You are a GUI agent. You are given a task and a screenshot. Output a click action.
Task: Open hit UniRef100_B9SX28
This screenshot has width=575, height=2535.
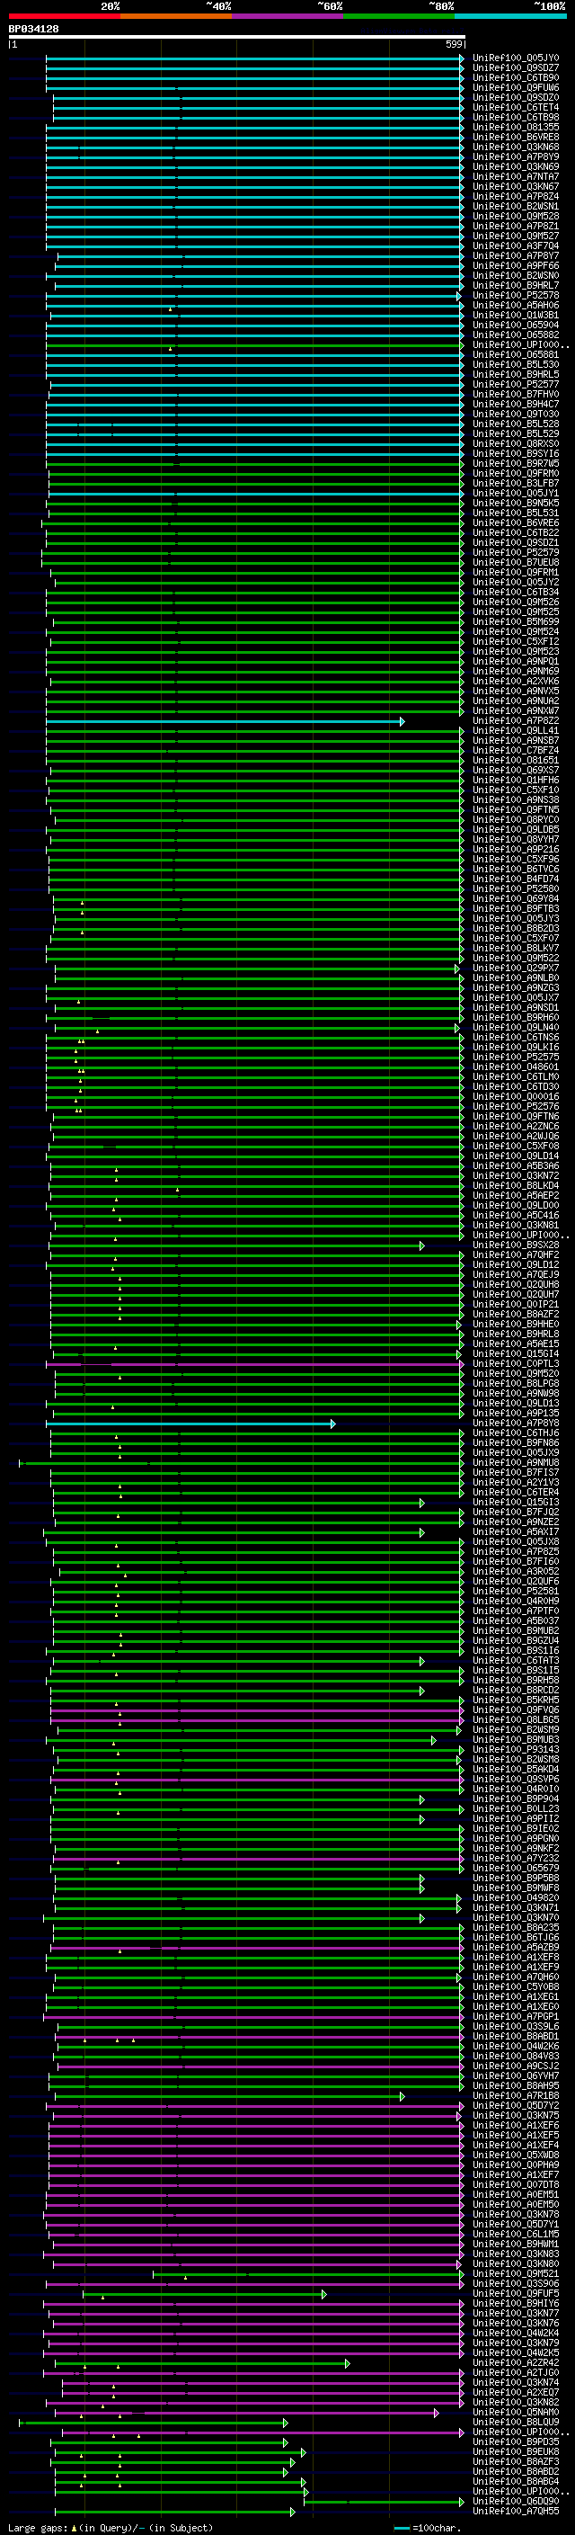tap(515, 1245)
